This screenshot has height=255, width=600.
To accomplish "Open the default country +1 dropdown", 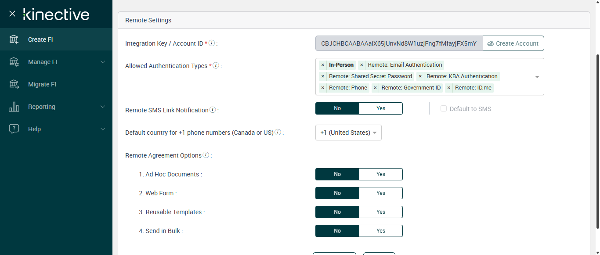I will click(x=348, y=133).
